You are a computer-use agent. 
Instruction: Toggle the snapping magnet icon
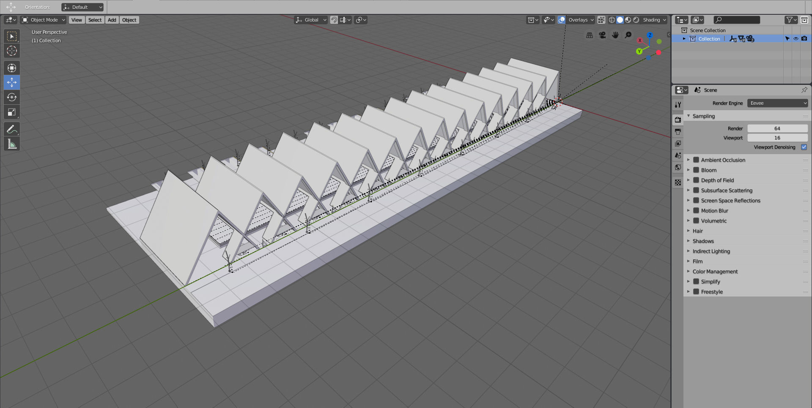click(334, 20)
